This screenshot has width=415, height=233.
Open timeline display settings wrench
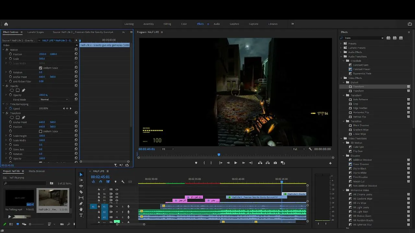(123, 182)
